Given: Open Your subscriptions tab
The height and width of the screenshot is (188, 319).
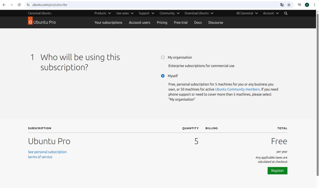Looking at the screenshot, I should 108,23.
